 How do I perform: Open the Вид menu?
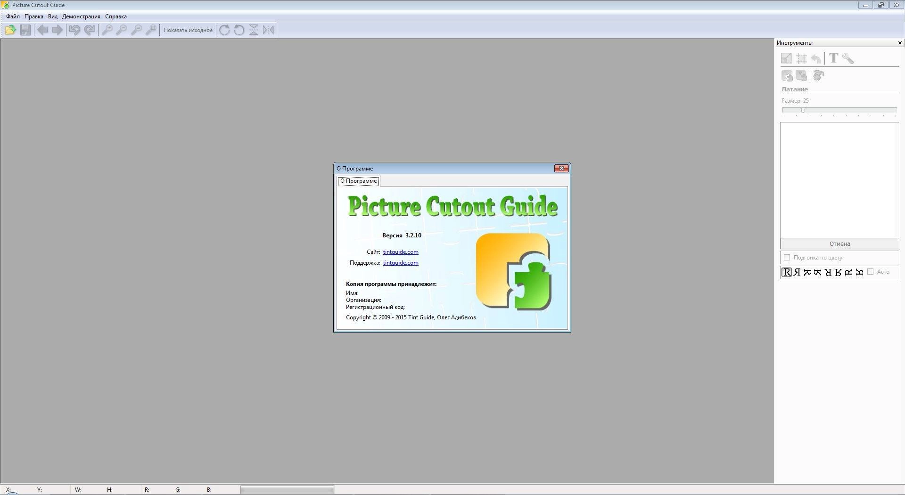[x=53, y=16]
